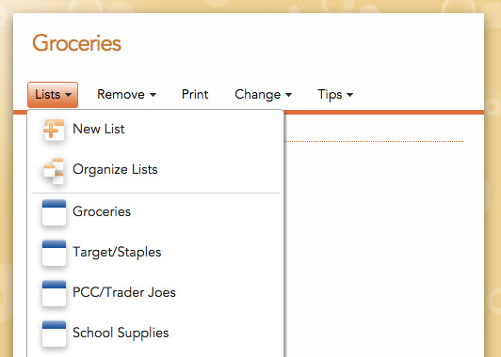Screen dimensions: 501x357
Task: Click the Groceries list icon
Action: (54, 212)
